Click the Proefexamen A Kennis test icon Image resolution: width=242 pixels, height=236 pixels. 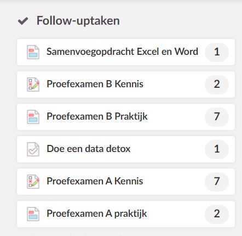pyautogui.click(x=33, y=182)
